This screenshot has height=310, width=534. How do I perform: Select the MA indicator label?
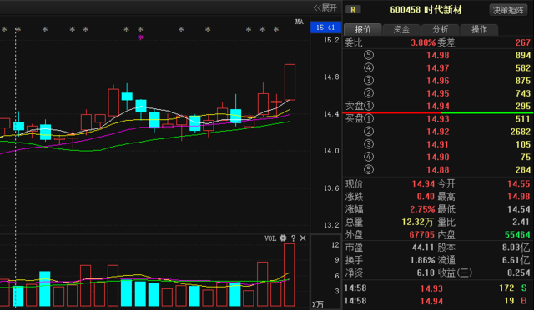coord(299,22)
